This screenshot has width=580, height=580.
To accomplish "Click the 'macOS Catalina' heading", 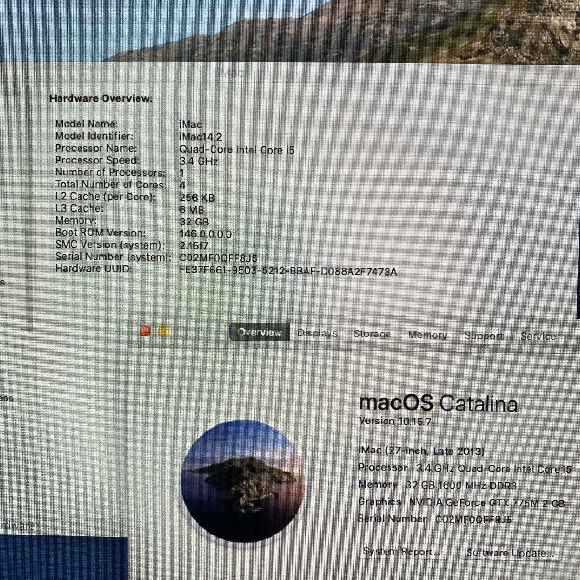I will click(438, 403).
